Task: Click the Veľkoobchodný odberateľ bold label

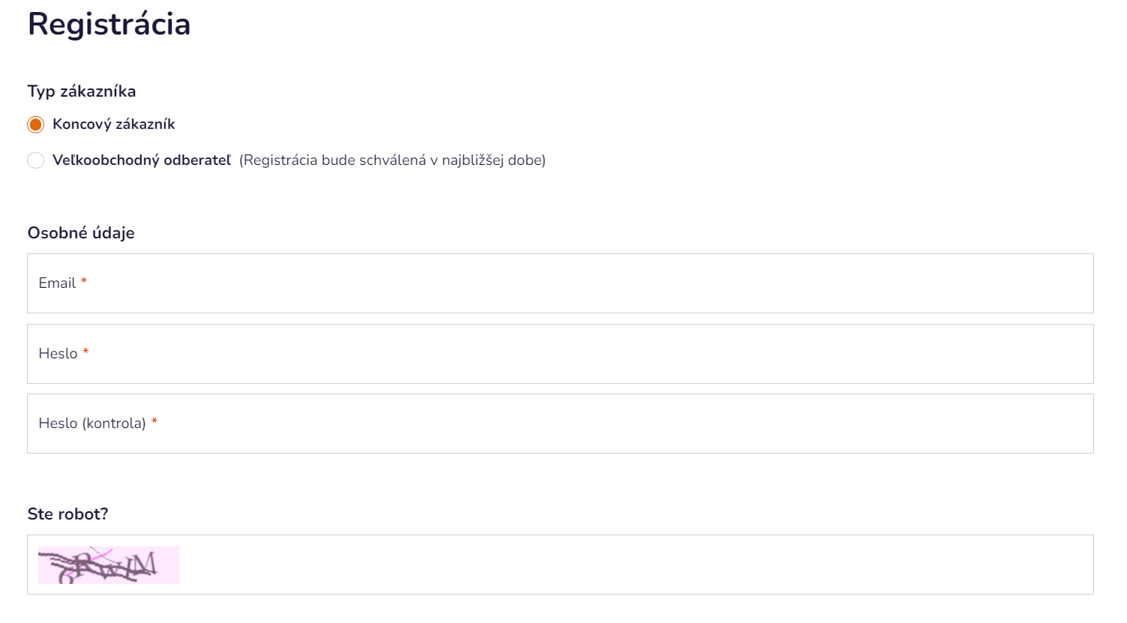Action: point(142,160)
